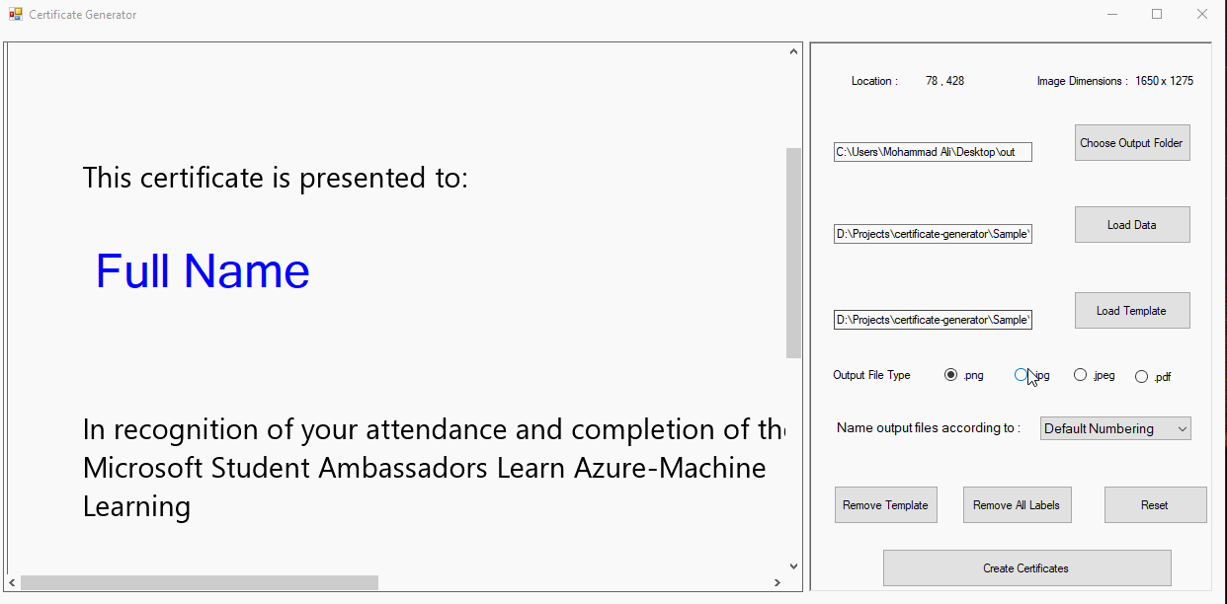Select the .jpg output file type
1227x604 pixels.
[x=1022, y=375]
